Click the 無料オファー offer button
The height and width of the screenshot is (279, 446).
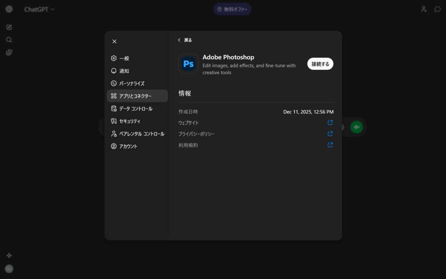click(232, 9)
